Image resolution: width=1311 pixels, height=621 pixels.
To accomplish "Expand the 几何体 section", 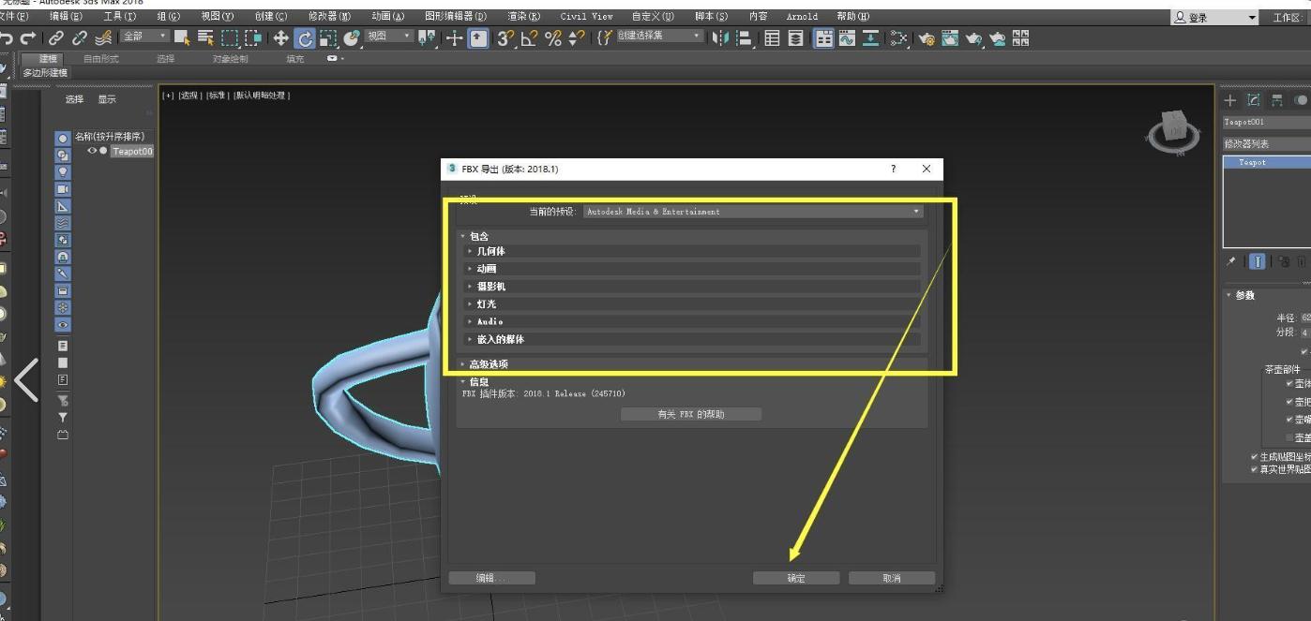I will coord(490,251).
